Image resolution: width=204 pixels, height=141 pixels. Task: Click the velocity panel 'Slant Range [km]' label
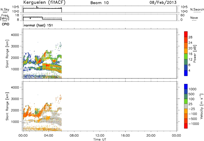pyautogui.click(x=7, y=106)
